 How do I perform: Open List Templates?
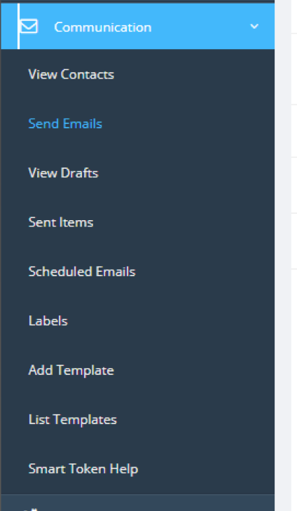pyautogui.click(x=73, y=419)
